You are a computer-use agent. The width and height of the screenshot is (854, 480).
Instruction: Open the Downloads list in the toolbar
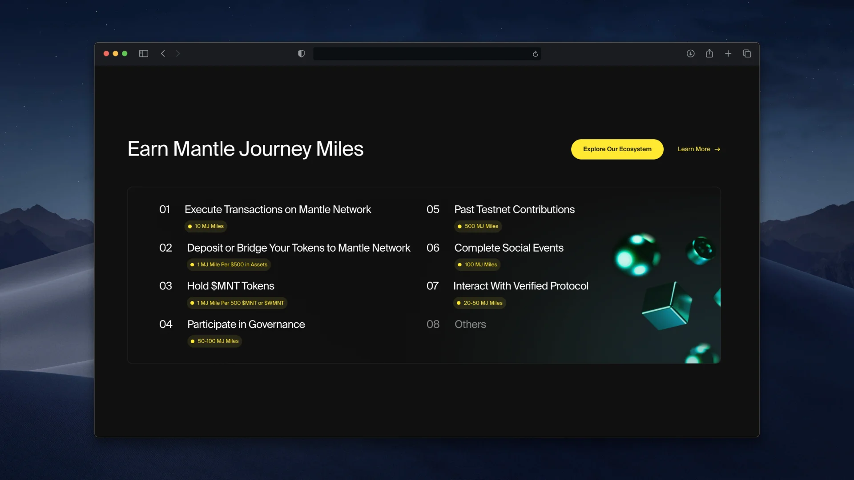coord(691,53)
